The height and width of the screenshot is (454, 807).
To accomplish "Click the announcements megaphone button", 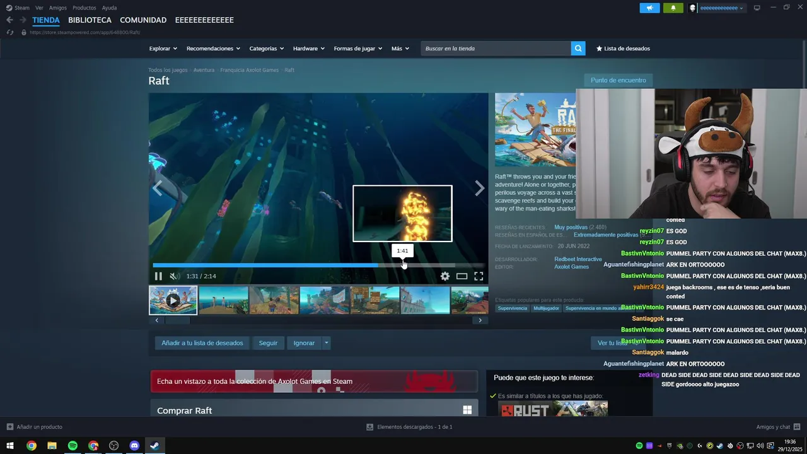I will pos(649,8).
